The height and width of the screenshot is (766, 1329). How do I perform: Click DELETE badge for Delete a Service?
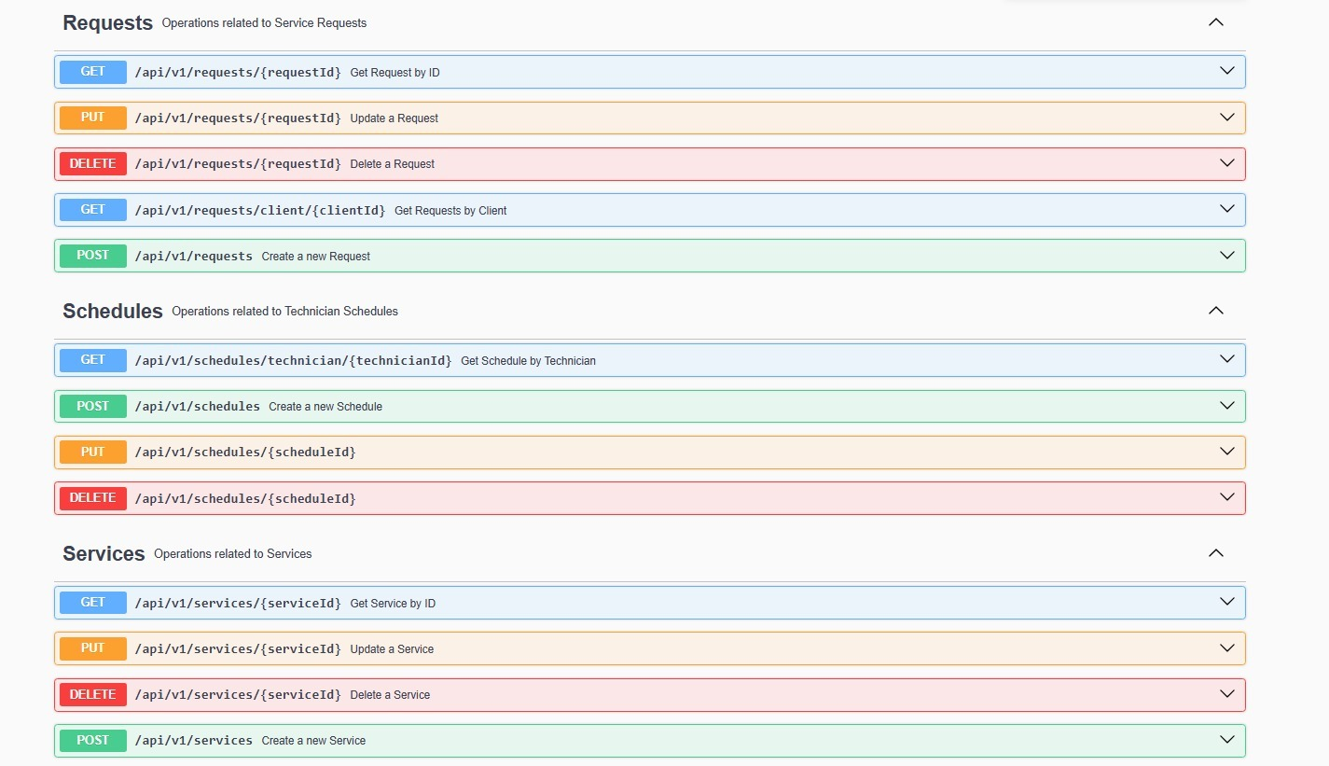coord(93,694)
